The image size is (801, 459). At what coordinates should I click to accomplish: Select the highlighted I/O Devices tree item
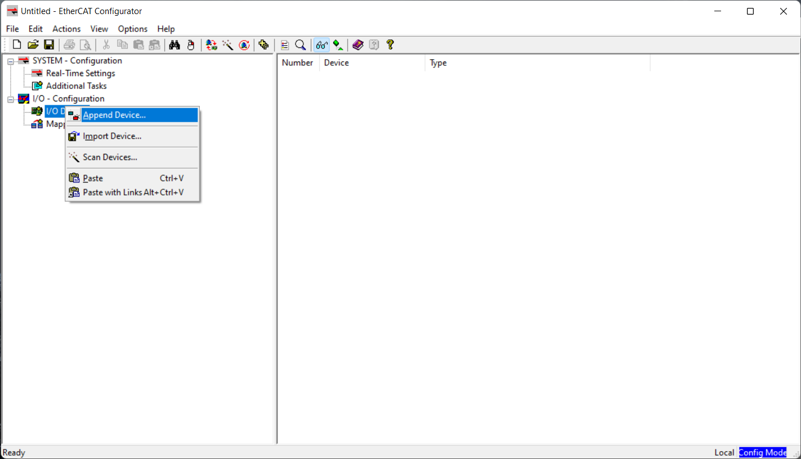tap(55, 111)
